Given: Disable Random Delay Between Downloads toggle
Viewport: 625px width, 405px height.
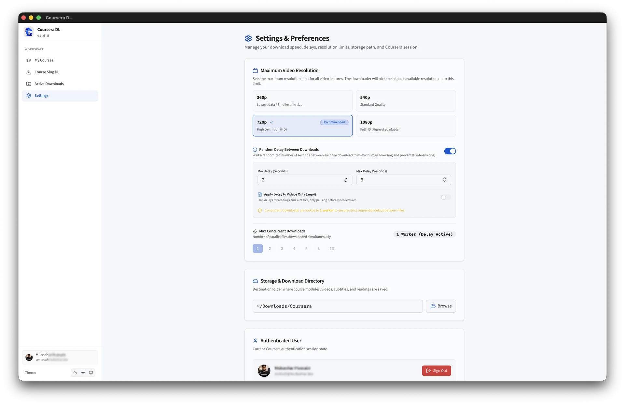Looking at the screenshot, I should tap(450, 151).
